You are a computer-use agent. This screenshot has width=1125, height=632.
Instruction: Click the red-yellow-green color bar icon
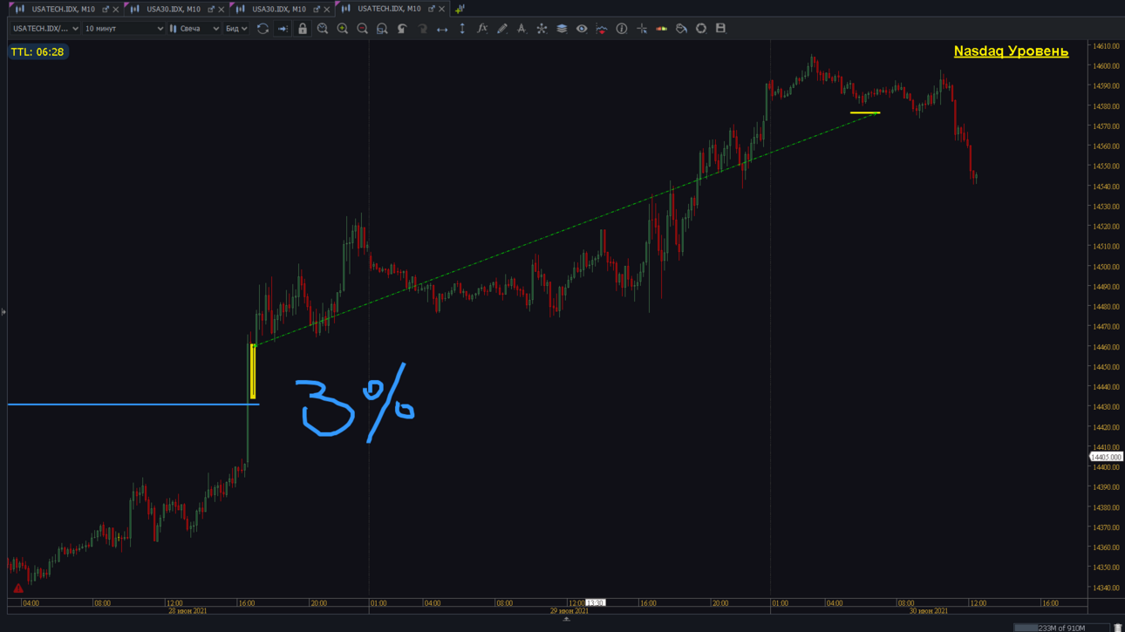(662, 29)
